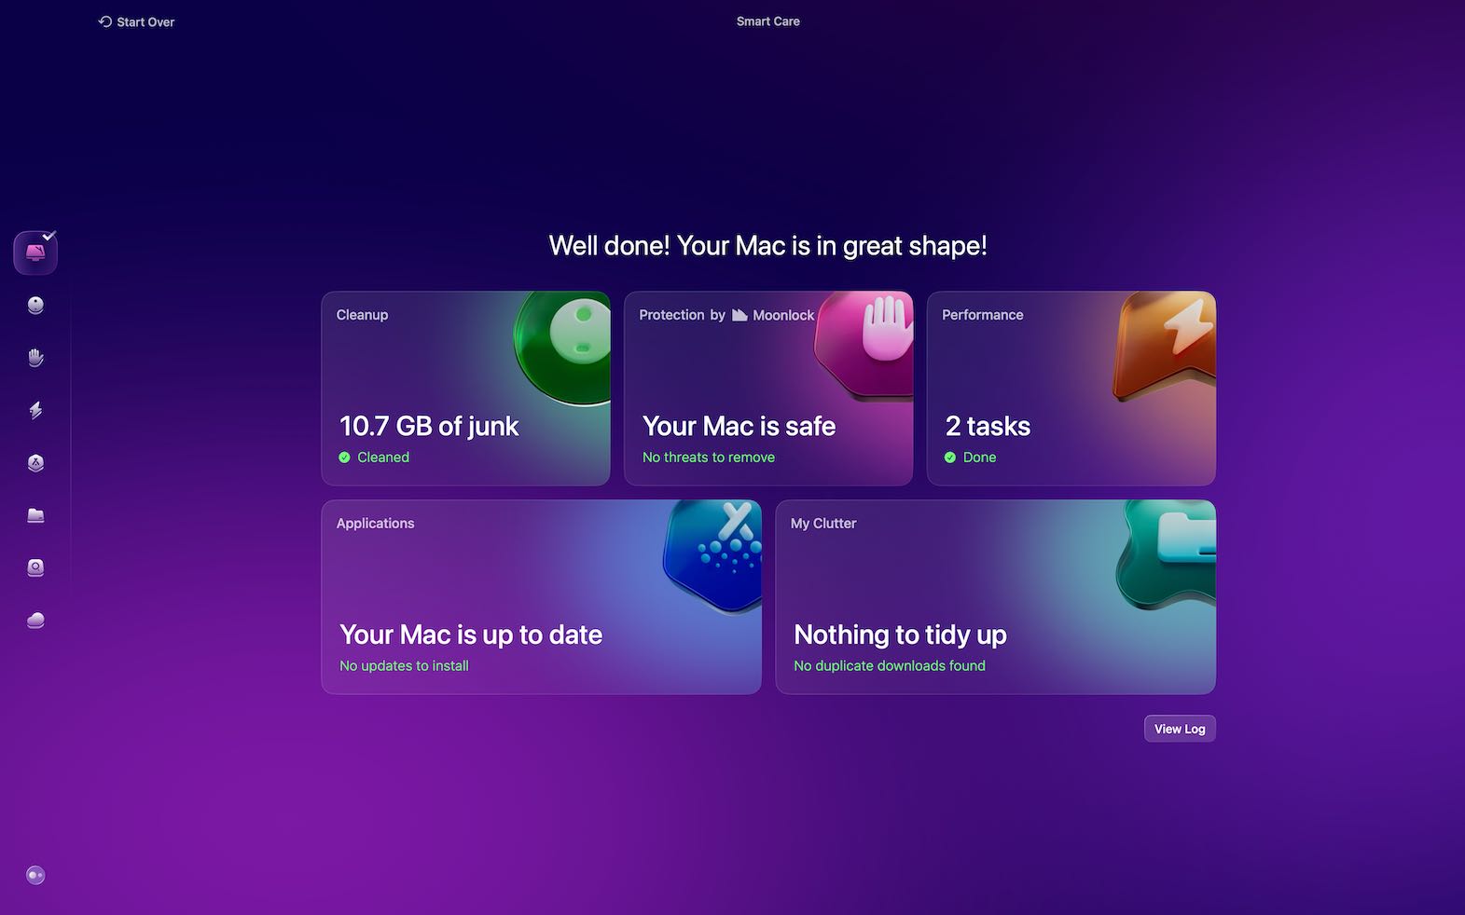The width and height of the screenshot is (1465, 915).
Task: Click the Applications card label
Action: (375, 524)
